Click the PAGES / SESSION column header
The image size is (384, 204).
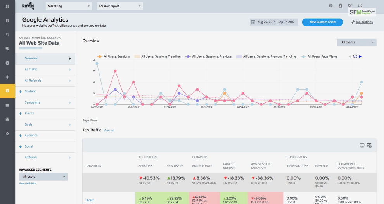tap(229, 166)
